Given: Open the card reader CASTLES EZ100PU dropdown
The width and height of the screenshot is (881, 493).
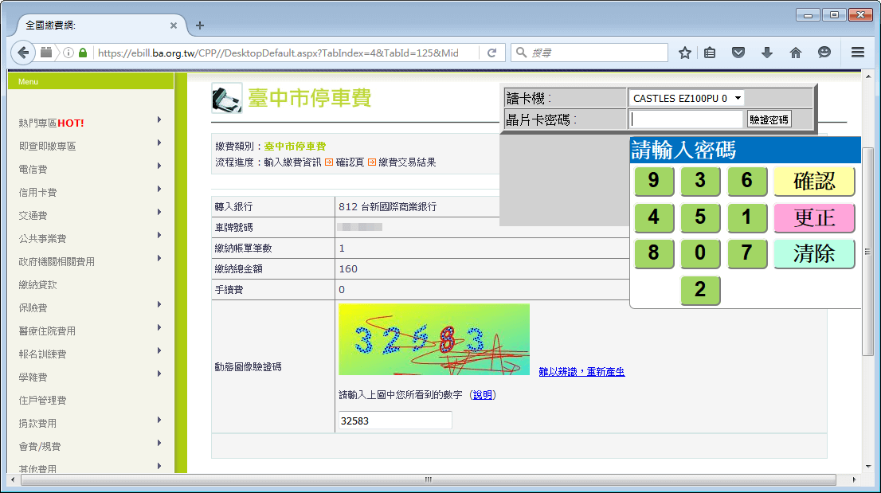Looking at the screenshot, I should [x=687, y=98].
